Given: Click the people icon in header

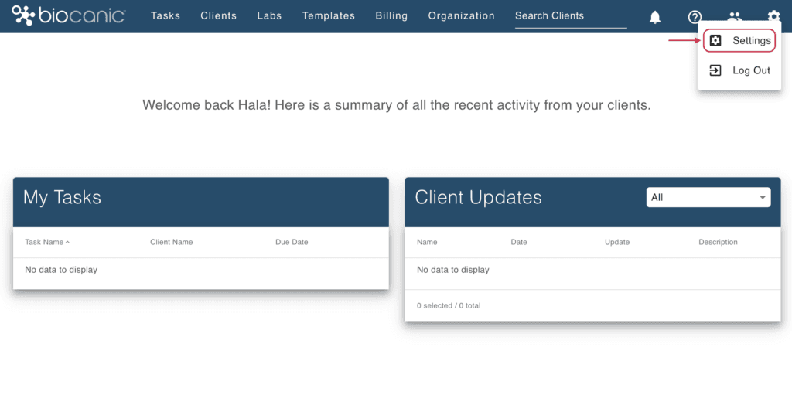Looking at the screenshot, I should [x=735, y=16].
